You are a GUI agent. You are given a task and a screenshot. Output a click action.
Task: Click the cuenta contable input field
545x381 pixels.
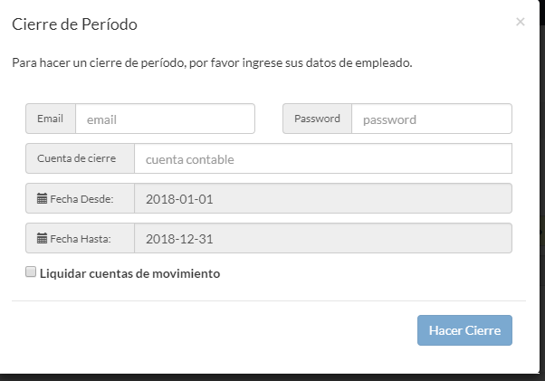[323, 158]
